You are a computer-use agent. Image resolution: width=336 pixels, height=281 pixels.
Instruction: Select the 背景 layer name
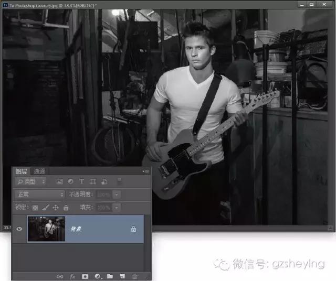76,229
